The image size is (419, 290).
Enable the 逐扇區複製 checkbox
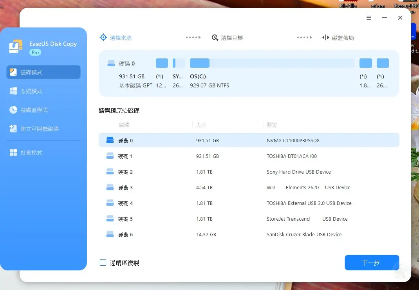coord(103,263)
